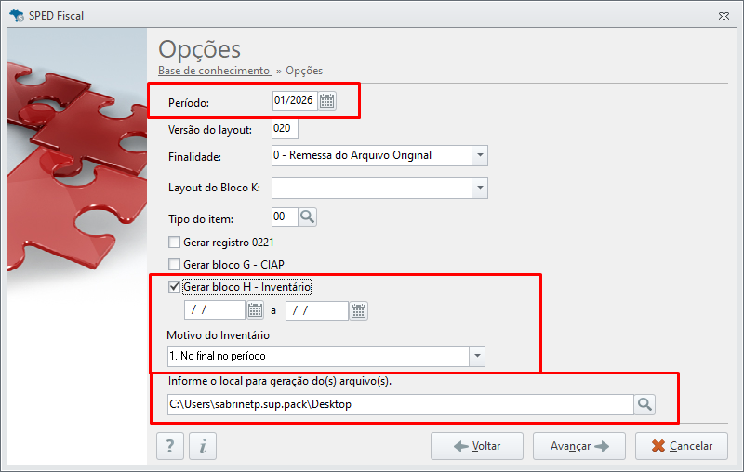
Task: Check Gerar bloco G - CIAP
Action: click(x=175, y=264)
